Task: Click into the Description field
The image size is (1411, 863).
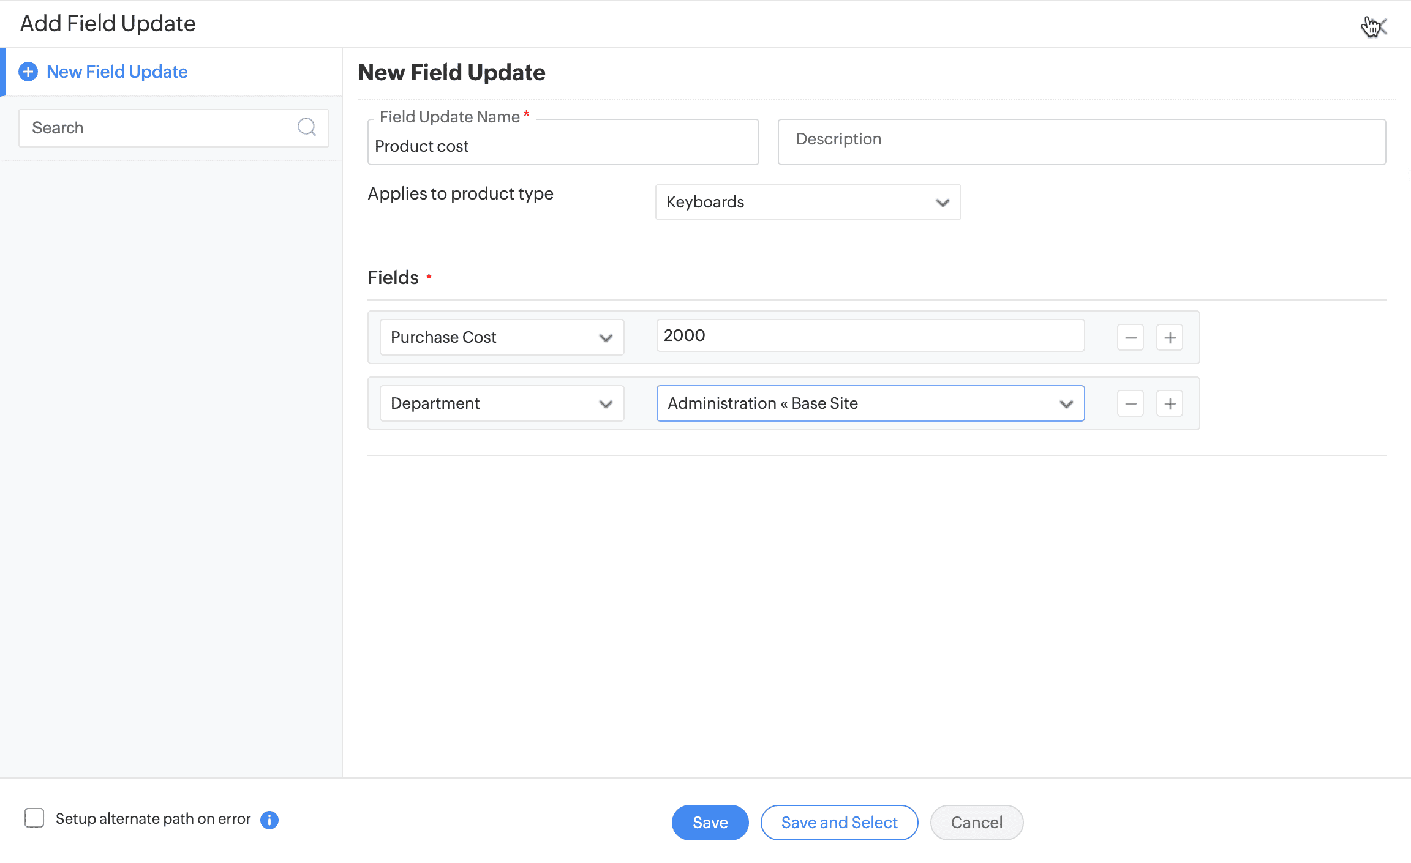Action: (1081, 141)
